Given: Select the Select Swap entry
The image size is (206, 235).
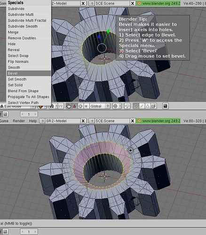Looking at the screenshot, I should (29, 56).
